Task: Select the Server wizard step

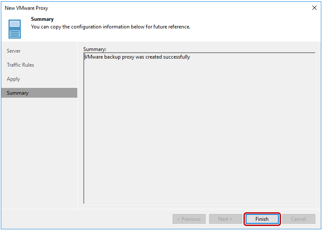Action: [x=39, y=51]
